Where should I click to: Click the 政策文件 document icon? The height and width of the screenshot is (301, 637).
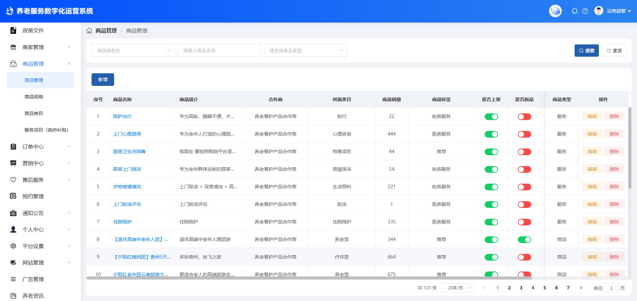coord(13,30)
